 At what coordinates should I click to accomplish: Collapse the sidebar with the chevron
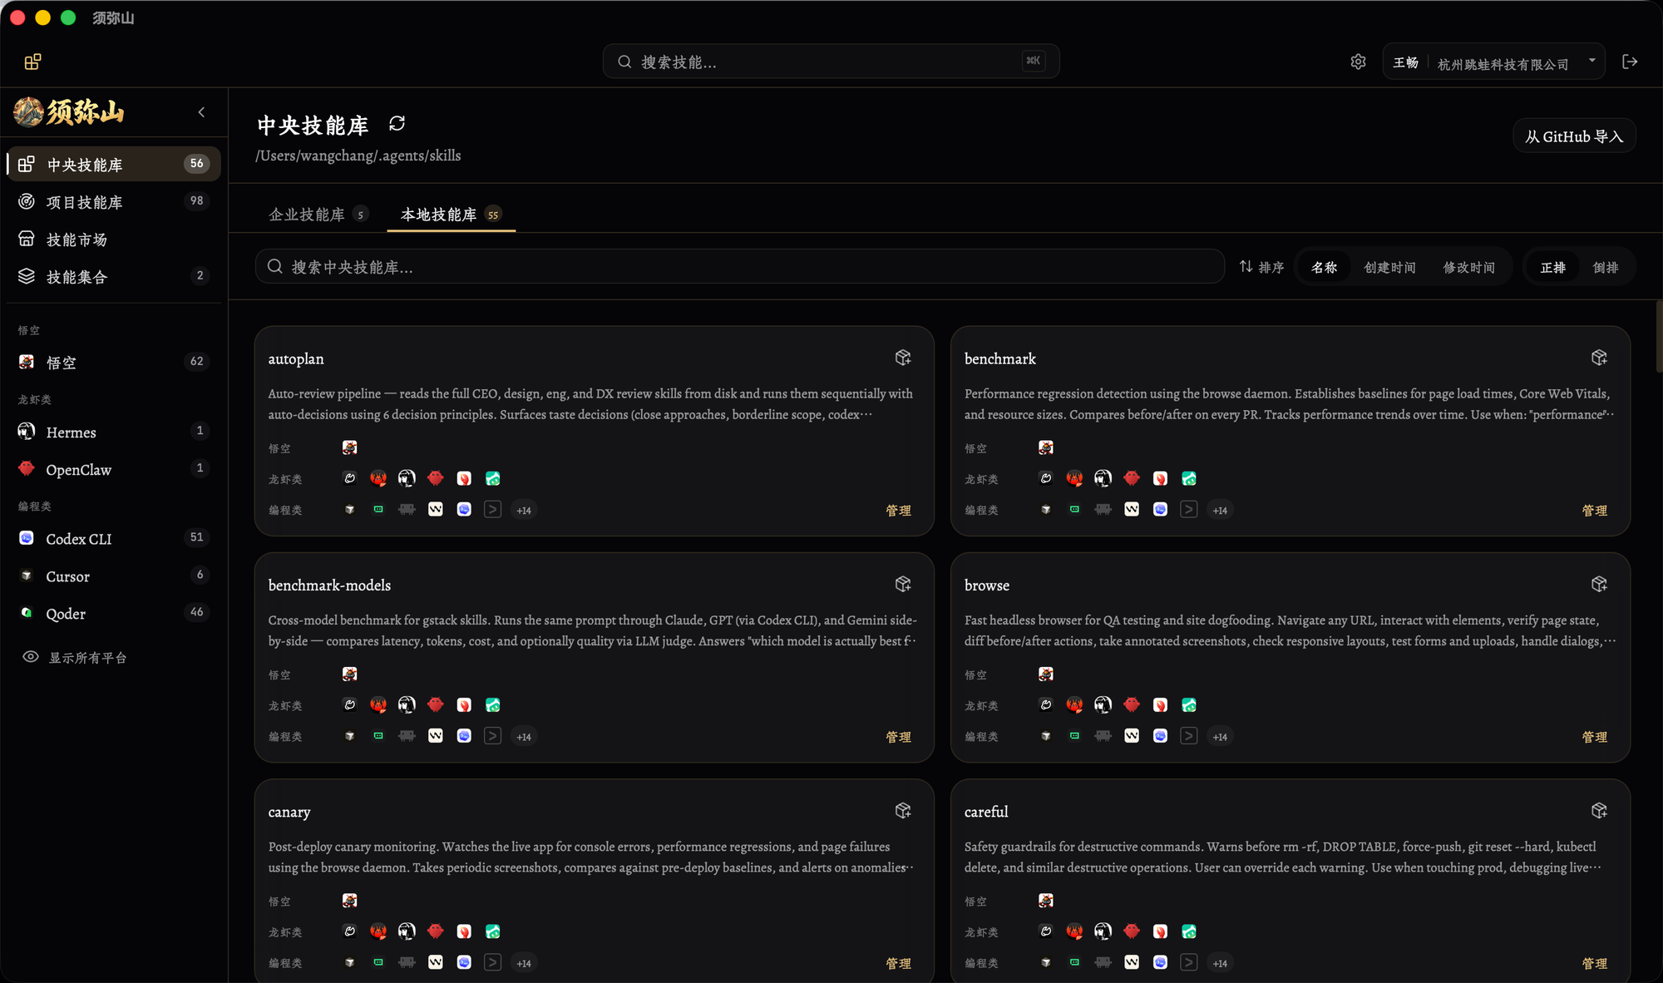(x=201, y=112)
